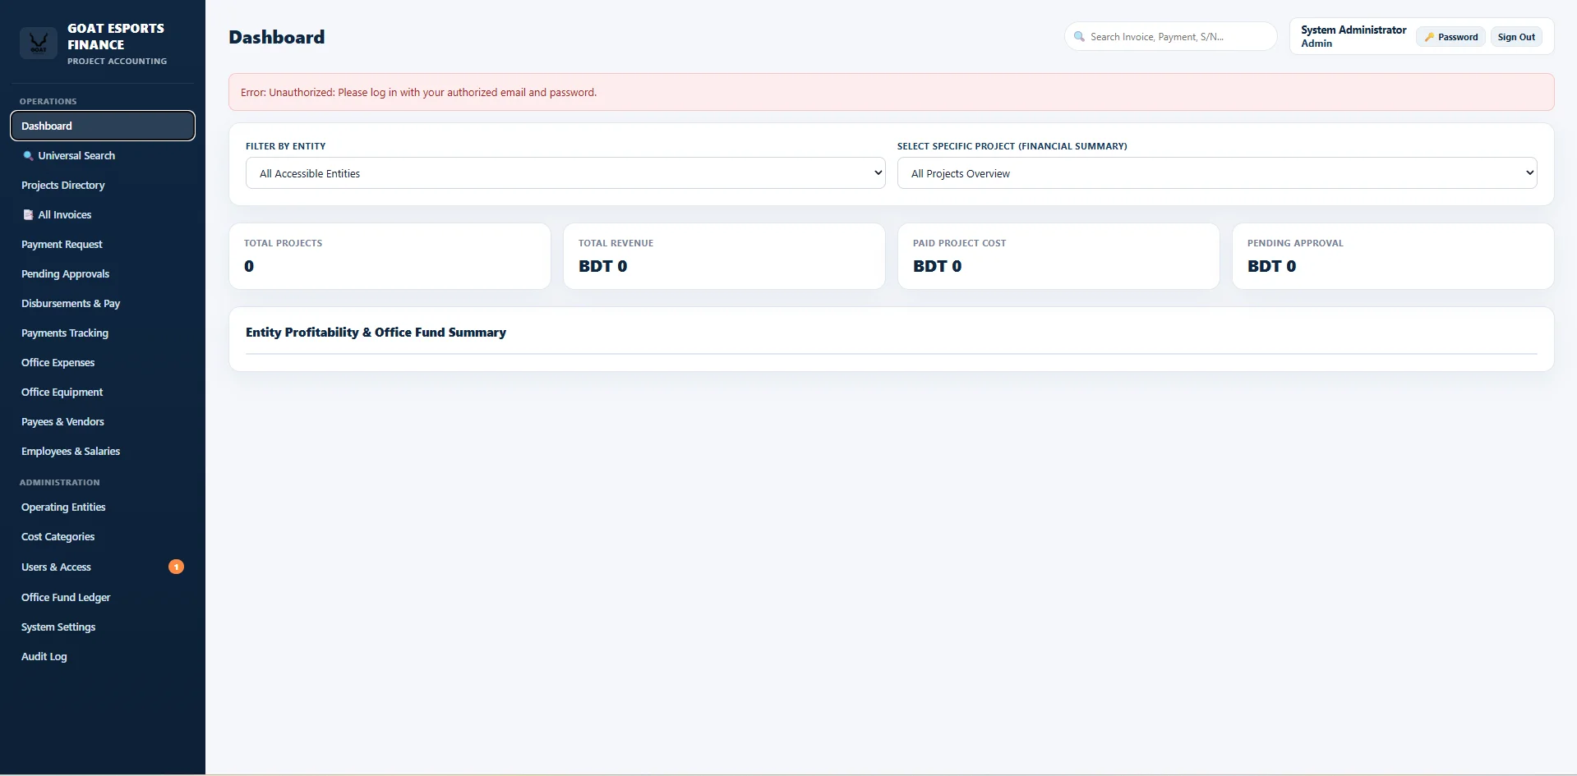Open Office Expenses
The image size is (1577, 776).
point(103,362)
